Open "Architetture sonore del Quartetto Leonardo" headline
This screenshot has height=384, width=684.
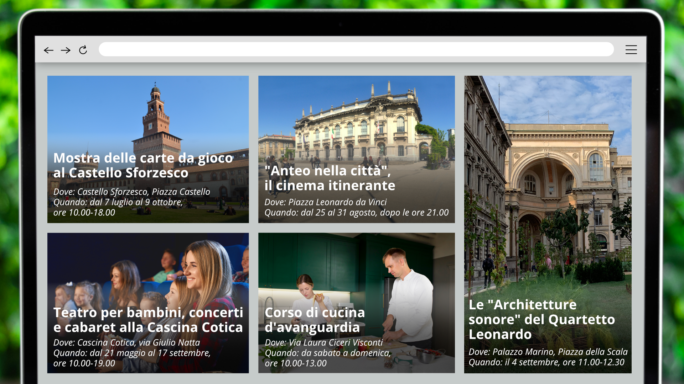pyautogui.click(x=541, y=319)
